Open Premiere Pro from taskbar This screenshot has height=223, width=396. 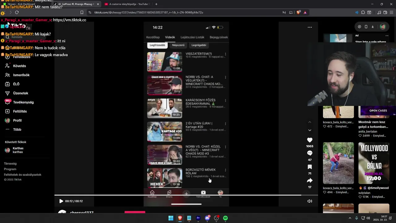pyautogui.click(x=198, y=218)
